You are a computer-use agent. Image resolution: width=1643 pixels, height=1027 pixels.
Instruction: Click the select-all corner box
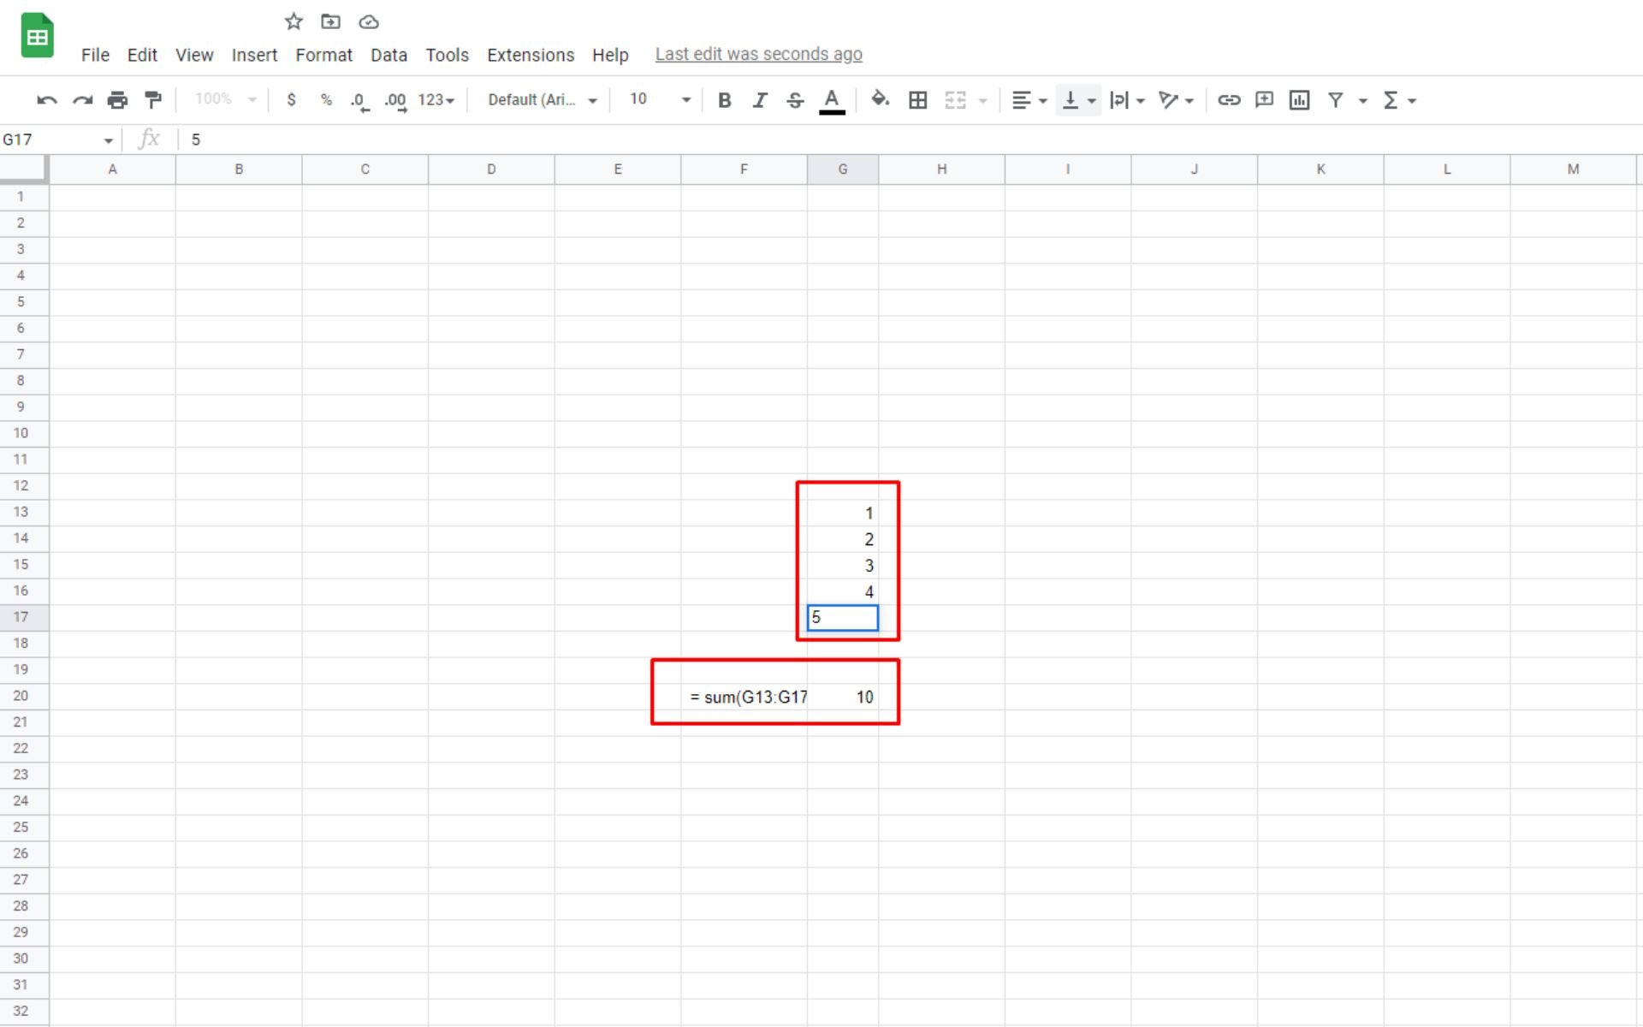pyautogui.click(x=23, y=169)
